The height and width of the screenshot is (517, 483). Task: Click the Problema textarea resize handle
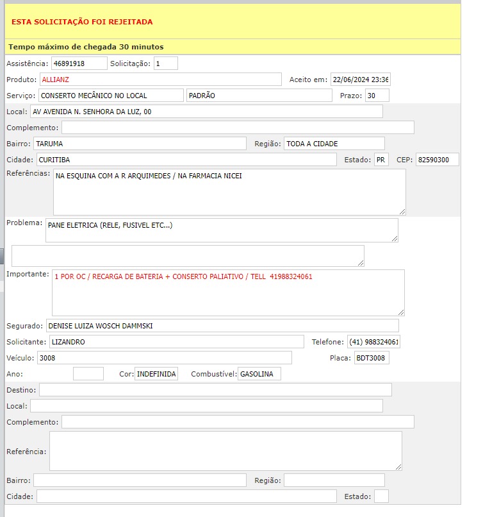coord(395,239)
